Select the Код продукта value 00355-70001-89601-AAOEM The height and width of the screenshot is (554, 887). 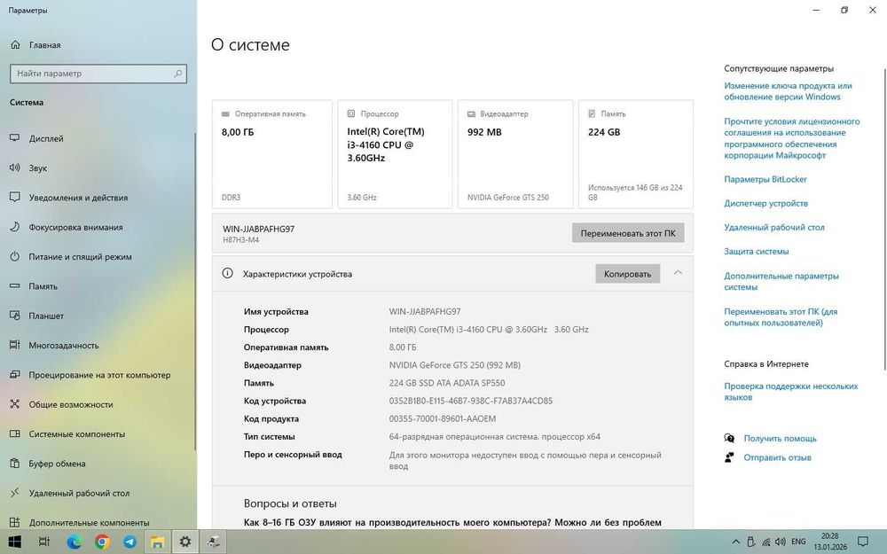click(x=443, y=419)
